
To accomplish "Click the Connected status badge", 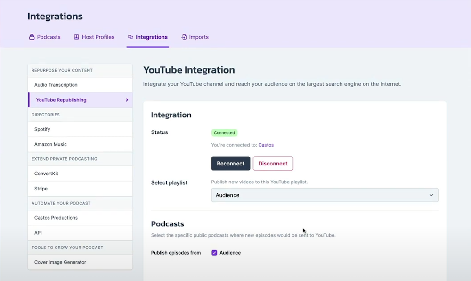I will point(224,132).
